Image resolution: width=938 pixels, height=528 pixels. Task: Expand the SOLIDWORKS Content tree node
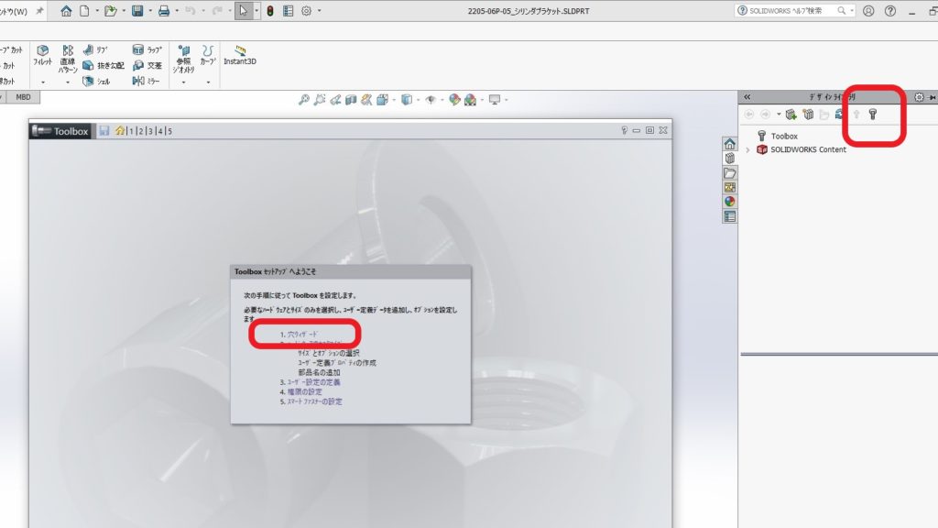tap(748, 149)
